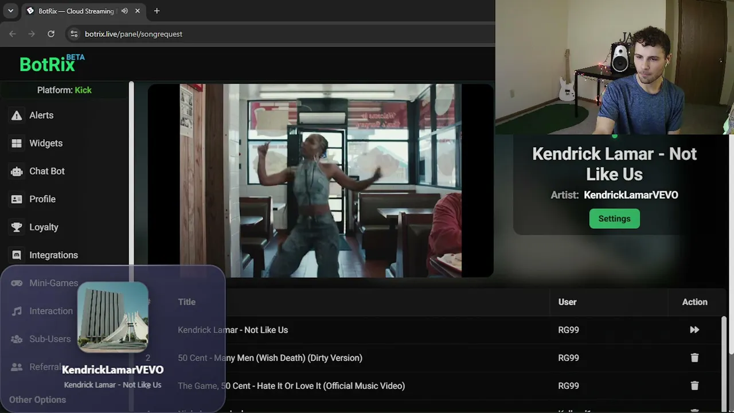
Task: Open the Loyalty section
Action: pyautogui.click(x=44, y=227)
